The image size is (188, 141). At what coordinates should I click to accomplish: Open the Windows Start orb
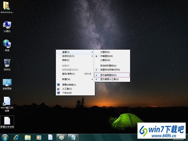click(5, 137)
